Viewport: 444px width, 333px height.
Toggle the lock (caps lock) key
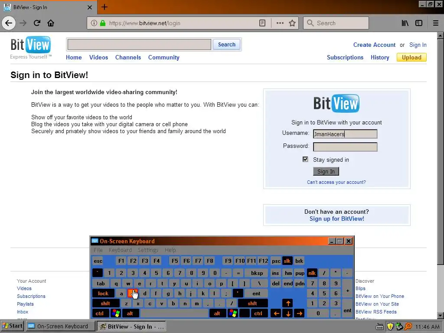[103, 294]
